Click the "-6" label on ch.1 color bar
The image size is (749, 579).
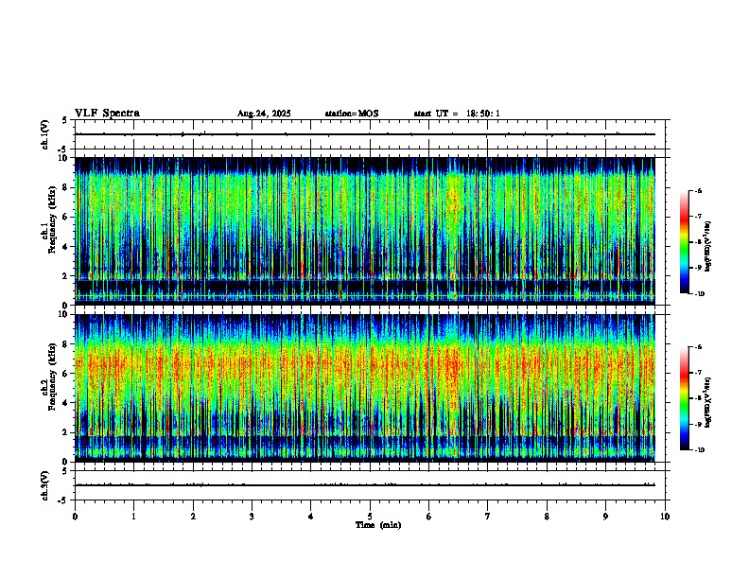[x=698, y=191]
